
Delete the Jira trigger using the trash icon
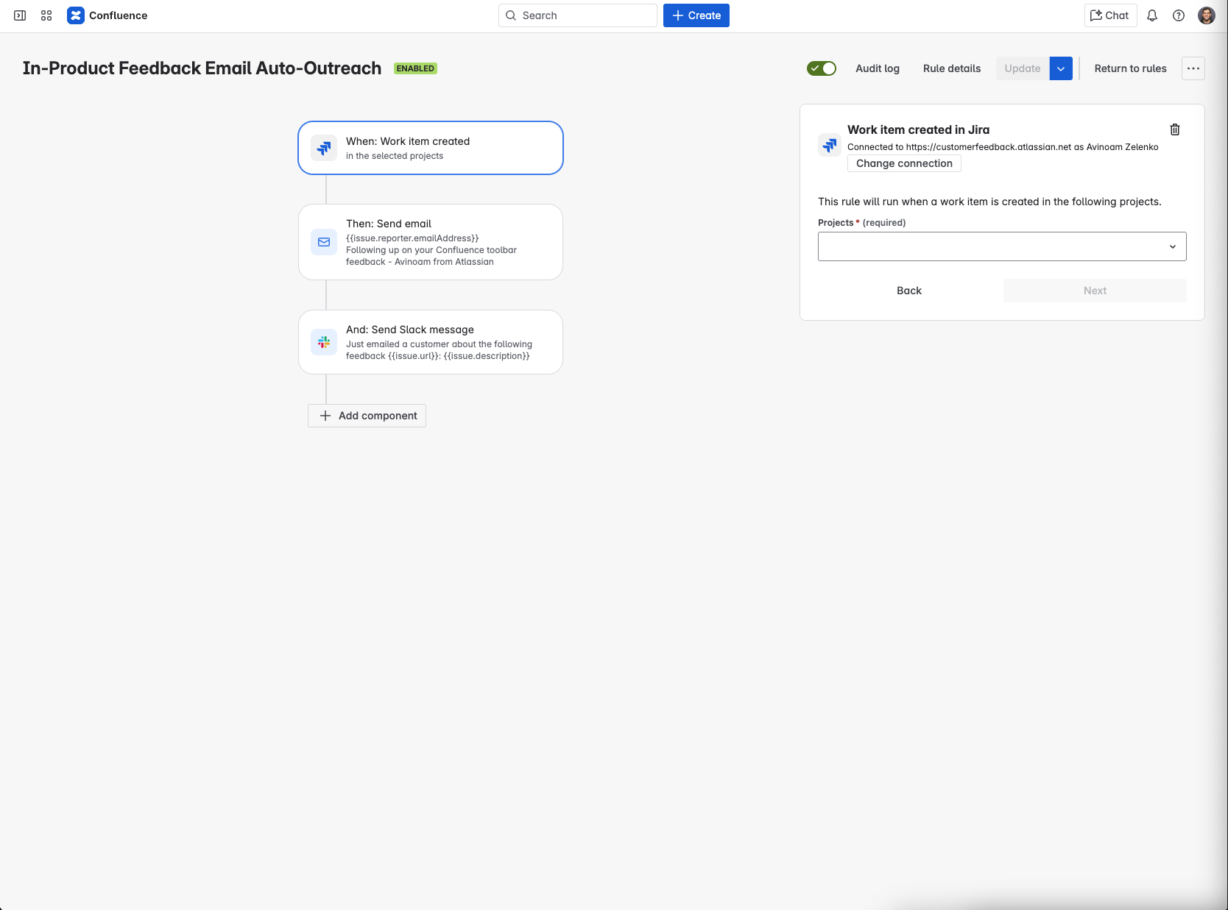(x=1175, y=129)
